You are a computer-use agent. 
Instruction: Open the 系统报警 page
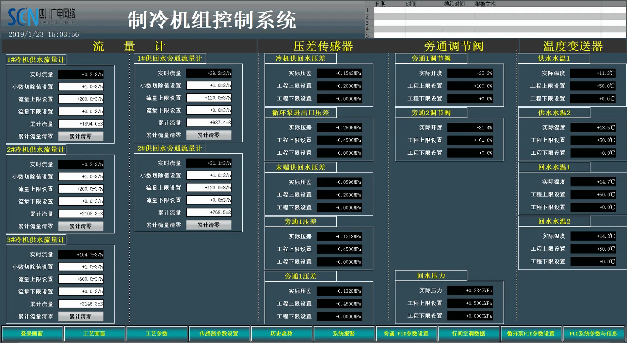[x=344, y=334]
